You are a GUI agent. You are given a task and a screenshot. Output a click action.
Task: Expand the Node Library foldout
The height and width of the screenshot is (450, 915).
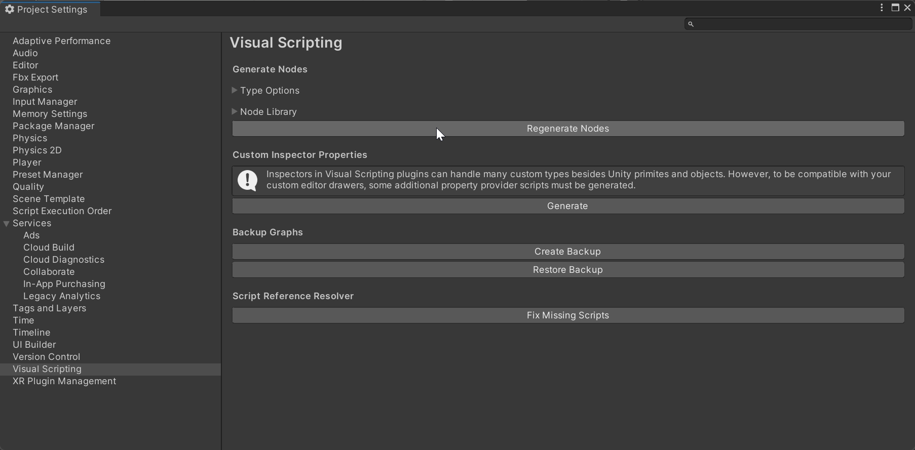[x=235, y=112]
